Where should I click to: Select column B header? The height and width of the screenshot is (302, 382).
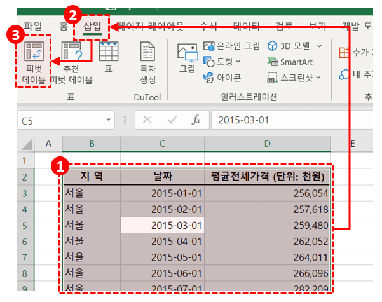pyautogui.click(x=92, y=144)
